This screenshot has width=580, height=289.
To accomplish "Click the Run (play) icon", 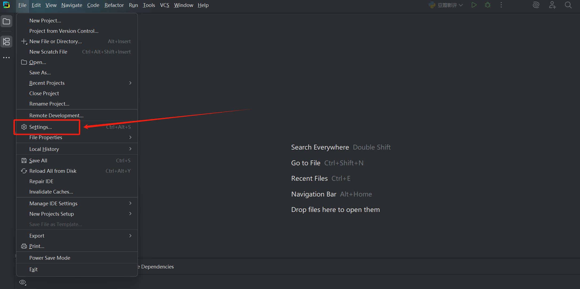I will click(x=474, y=5).
